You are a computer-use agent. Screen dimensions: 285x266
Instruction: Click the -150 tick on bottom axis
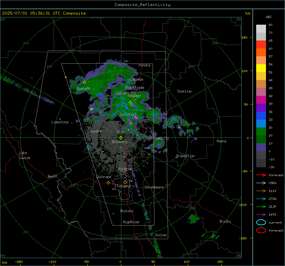click(19, 262)
